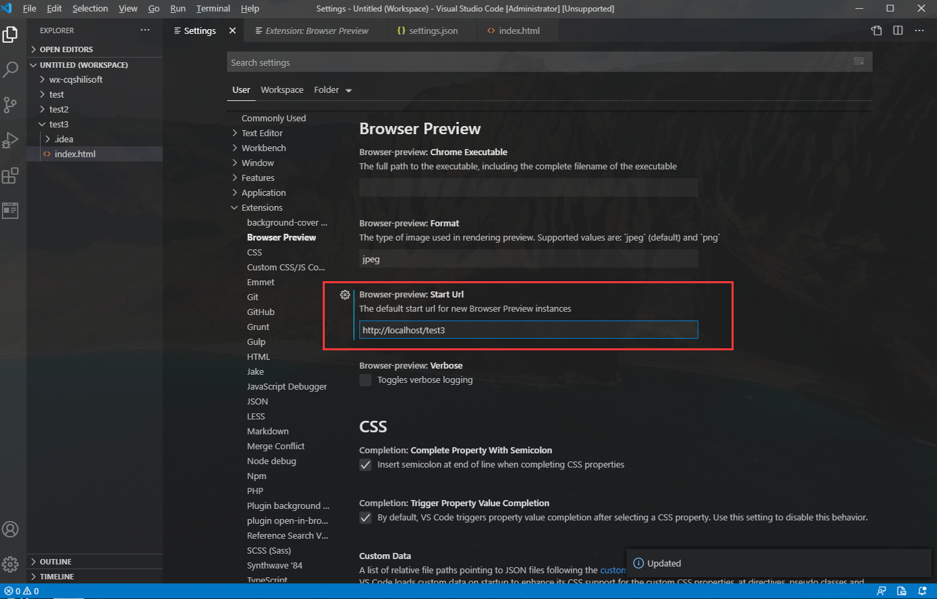Uncheck Trigger Property Value Completion checkbox
The width and height of the screenshot is (937, 599).
(365, 518)
